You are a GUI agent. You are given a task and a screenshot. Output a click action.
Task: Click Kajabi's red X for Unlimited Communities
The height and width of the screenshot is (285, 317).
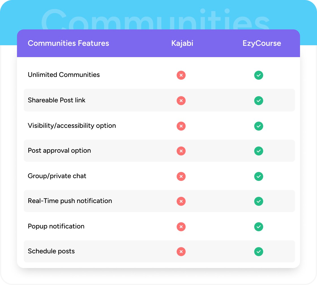point(181,75)
